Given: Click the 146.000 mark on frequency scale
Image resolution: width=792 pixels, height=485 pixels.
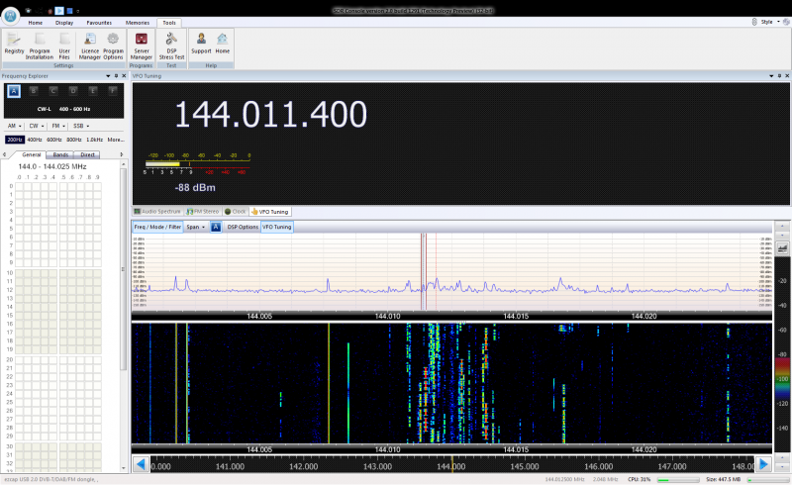Looking at the screenshot, I should click(x=597, y=465).
